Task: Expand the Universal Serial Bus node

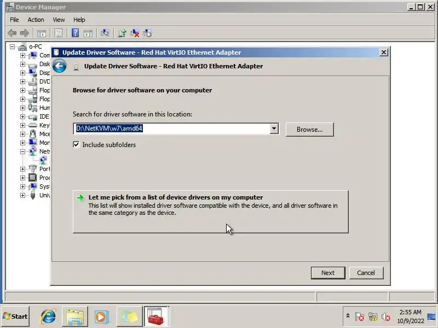Action: pos(22,195)
